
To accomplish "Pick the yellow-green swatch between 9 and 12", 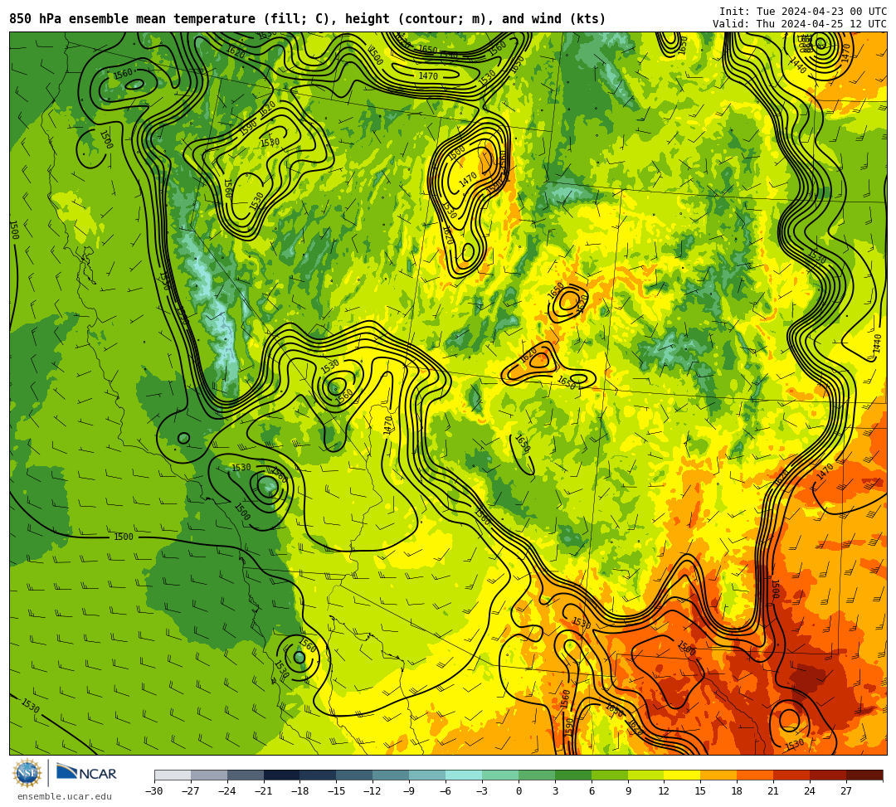I will [646, 775].
